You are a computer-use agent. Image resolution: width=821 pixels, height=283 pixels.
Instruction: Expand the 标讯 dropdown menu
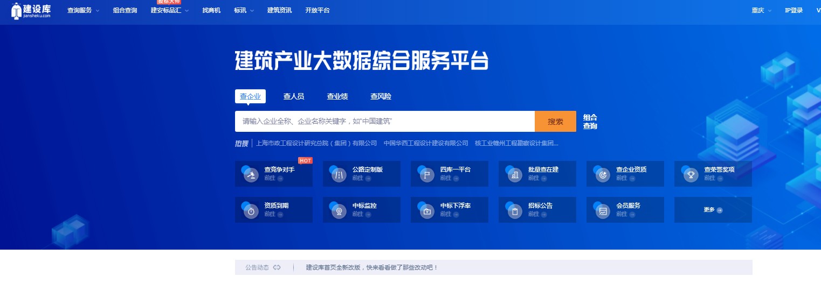click(x=244, y=10)
